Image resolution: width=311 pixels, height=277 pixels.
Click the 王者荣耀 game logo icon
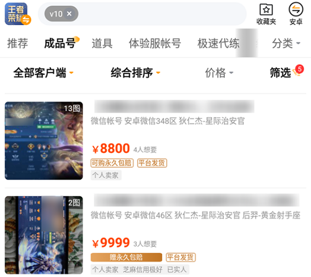18,14
